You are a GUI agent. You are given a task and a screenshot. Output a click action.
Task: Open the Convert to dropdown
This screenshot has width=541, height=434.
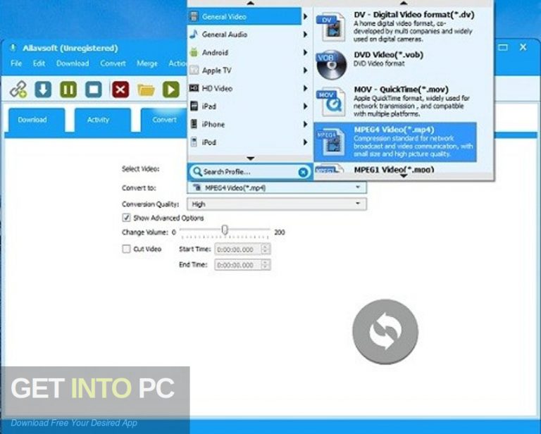pyautogui.click(x=277, y=187)
